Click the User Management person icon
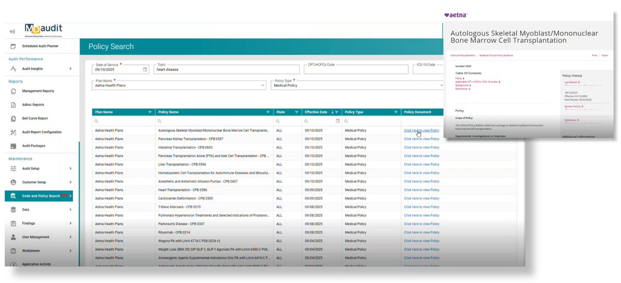621x283 pixels. pos(13,237)
